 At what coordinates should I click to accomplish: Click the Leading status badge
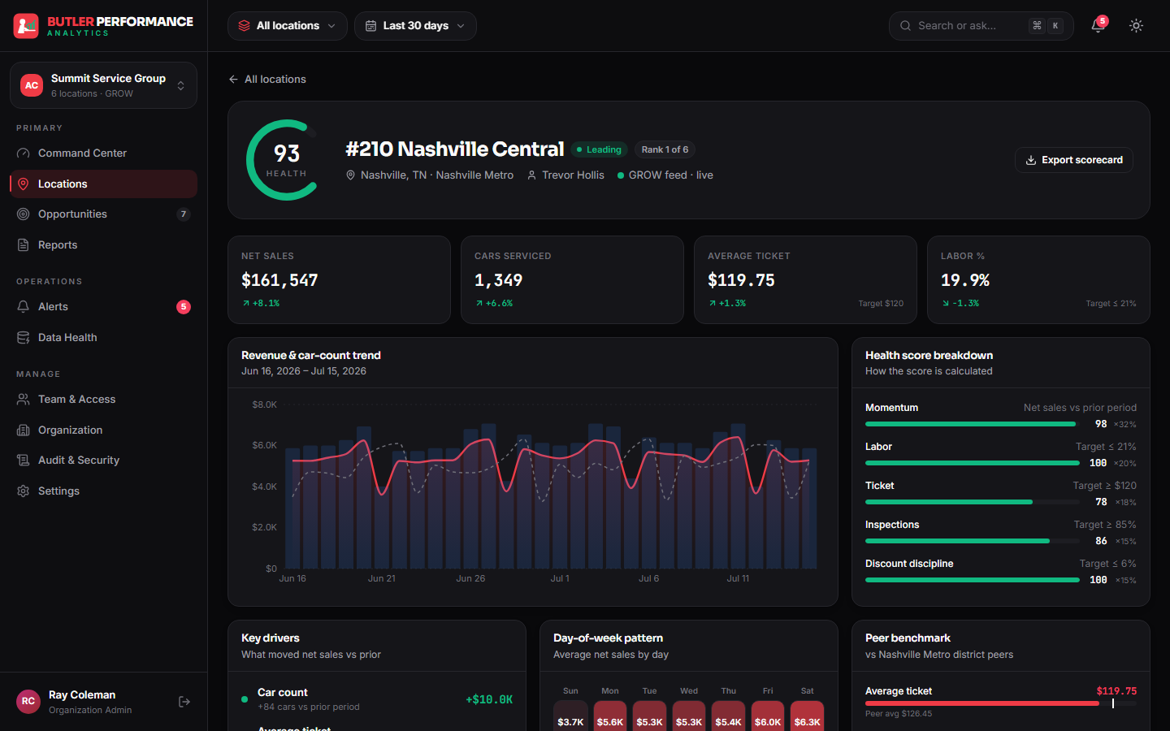point(599,149)
